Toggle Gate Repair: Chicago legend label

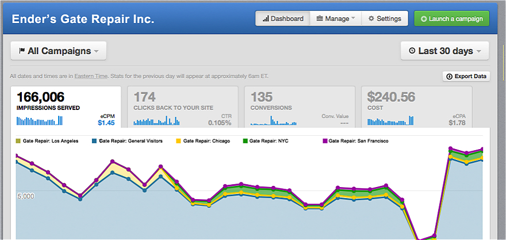(206, 141)
